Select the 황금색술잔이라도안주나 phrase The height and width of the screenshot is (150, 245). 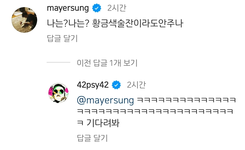pos(138,23)
